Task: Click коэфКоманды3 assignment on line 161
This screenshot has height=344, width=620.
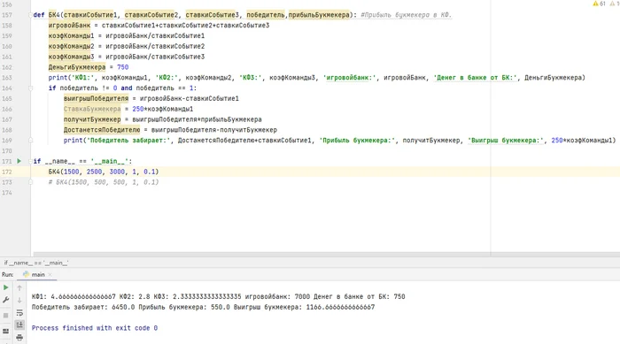Action: click(71, 57)
